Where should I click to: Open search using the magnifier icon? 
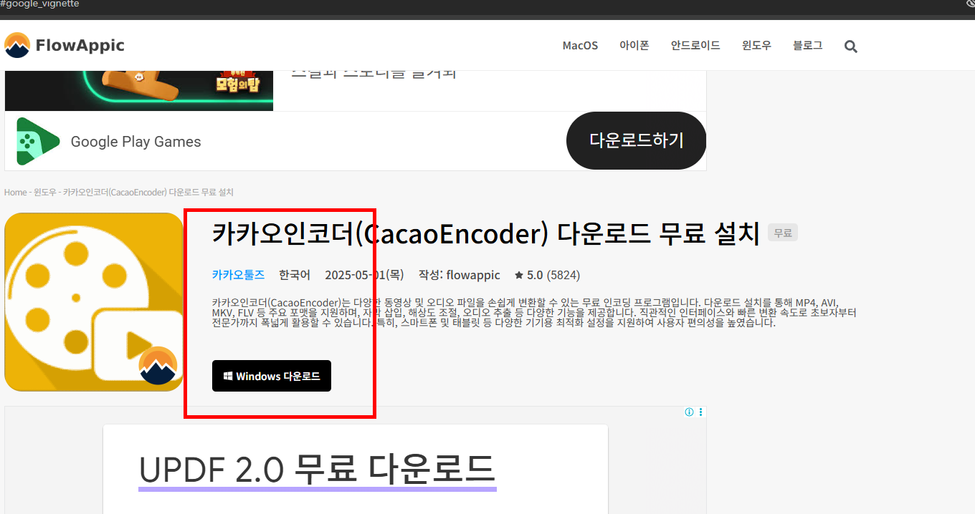[x=850, y=46]
